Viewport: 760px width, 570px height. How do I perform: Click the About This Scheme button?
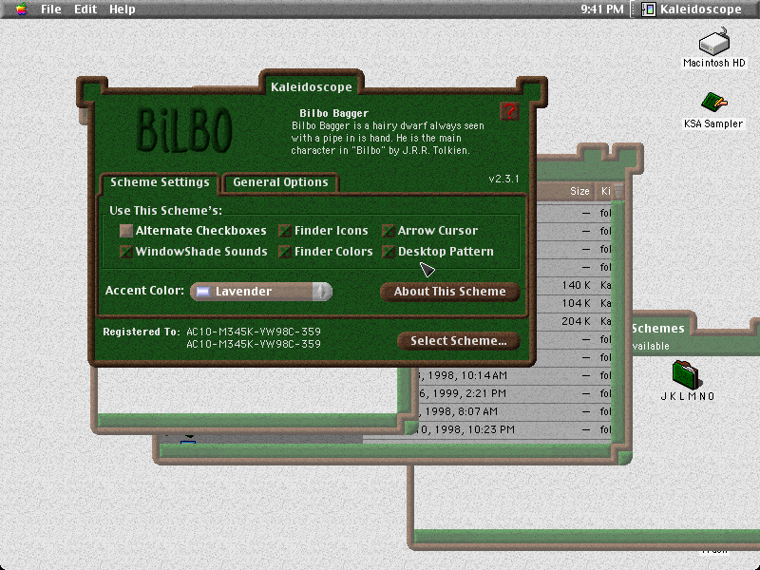(449, 292)
